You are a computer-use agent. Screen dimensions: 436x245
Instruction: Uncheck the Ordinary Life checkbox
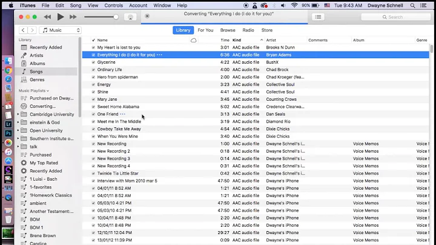point(93,70)
